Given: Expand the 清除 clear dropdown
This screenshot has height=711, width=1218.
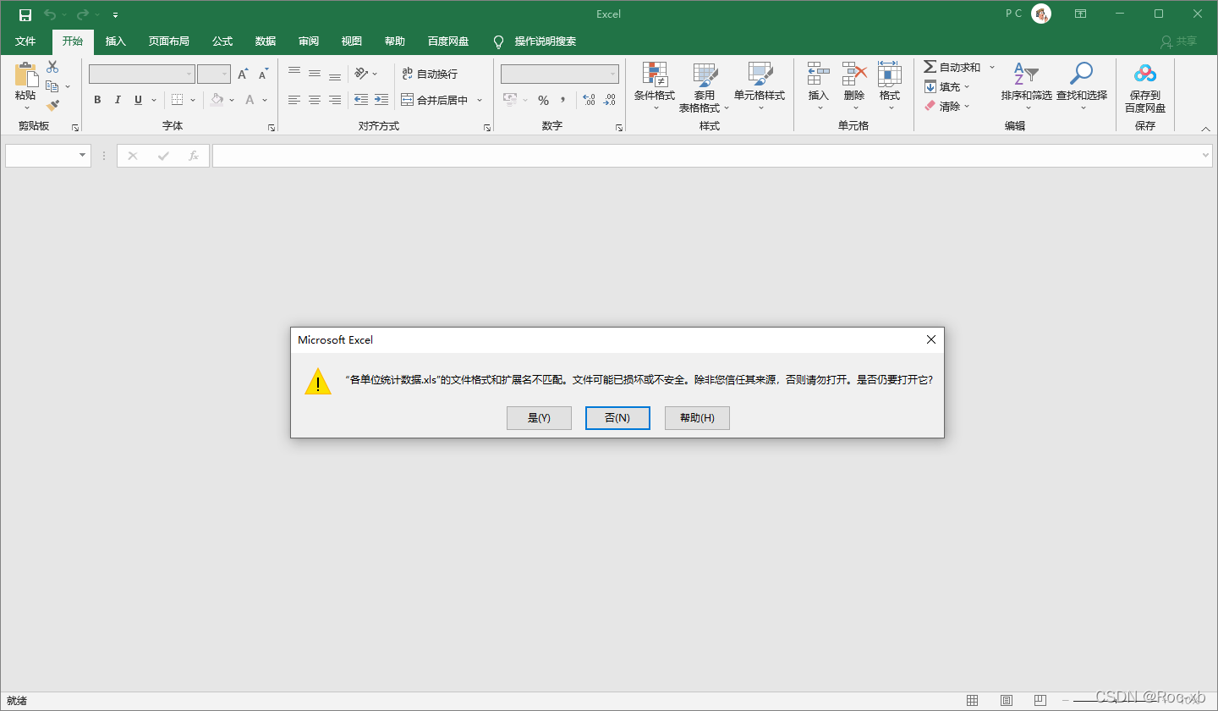Looking at the screenshot, I should [967, 106].
